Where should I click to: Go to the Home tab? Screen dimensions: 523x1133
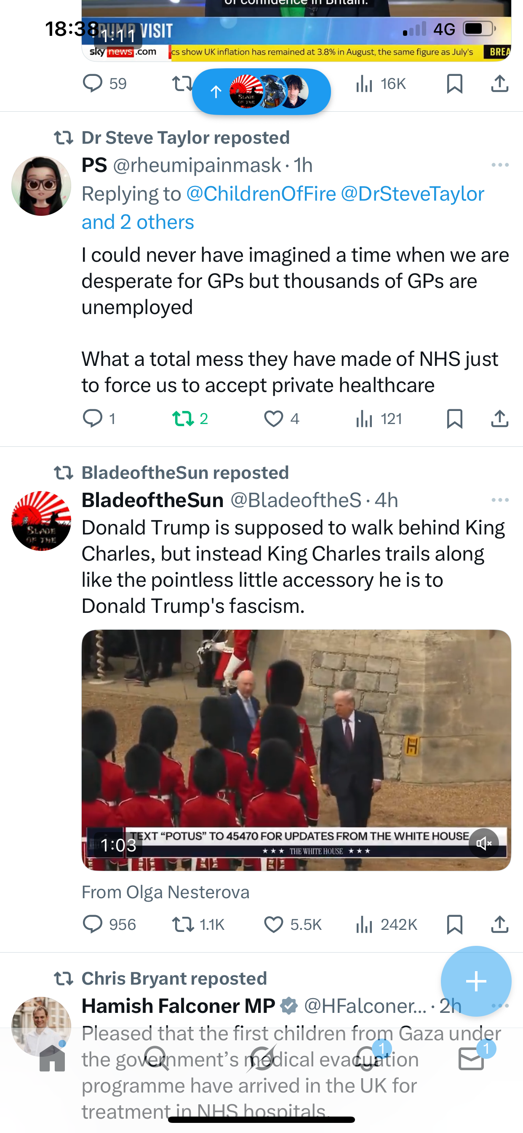(52, 1059)
